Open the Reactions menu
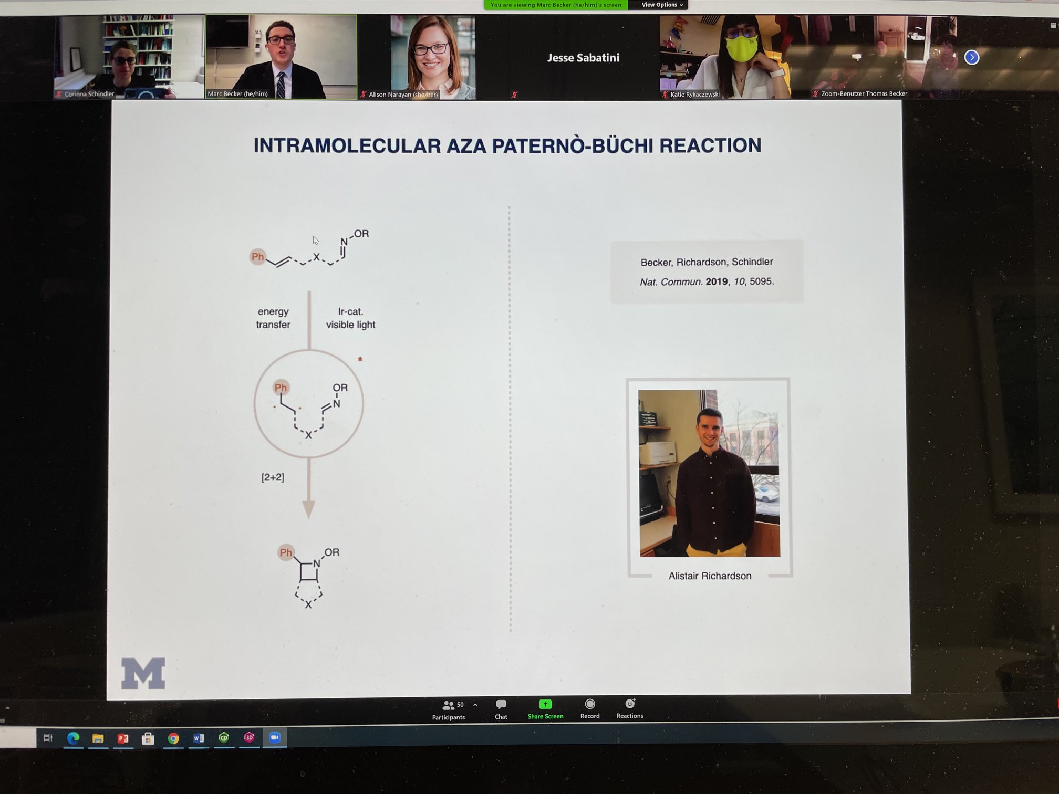Viewport: 1059px width, 794px height. pos(629,708)
